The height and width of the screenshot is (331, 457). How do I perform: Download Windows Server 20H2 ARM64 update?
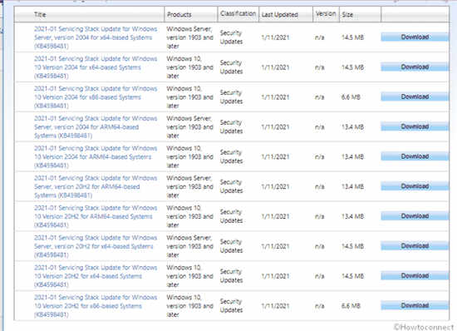(415, 186)
